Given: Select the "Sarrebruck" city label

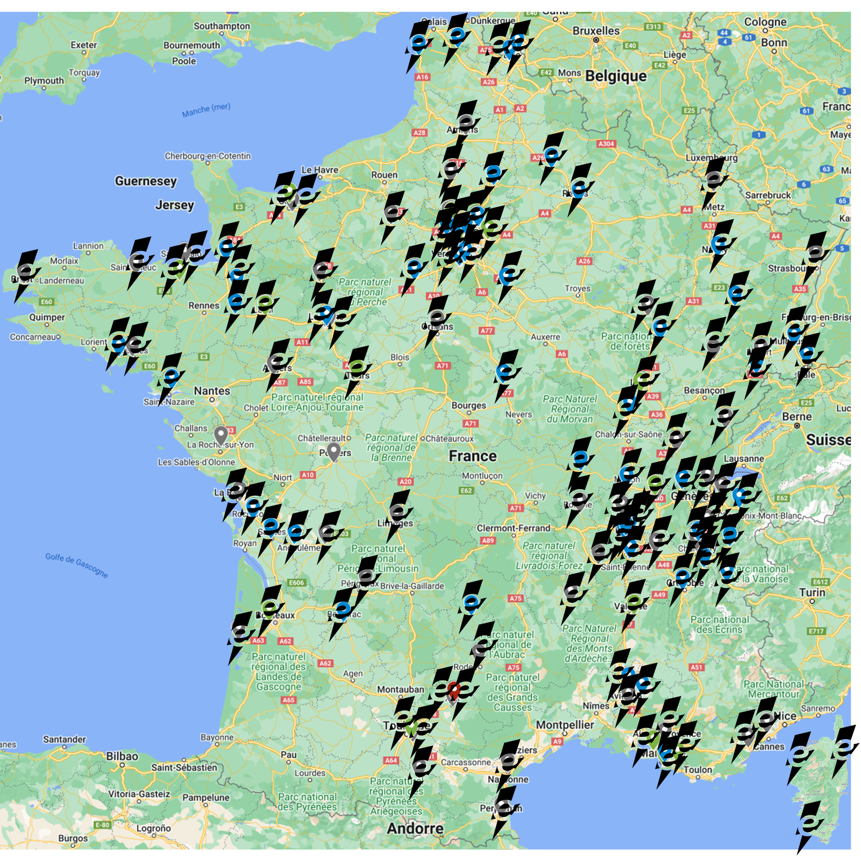Looking at the screenshot, I should tap(768, 195).
